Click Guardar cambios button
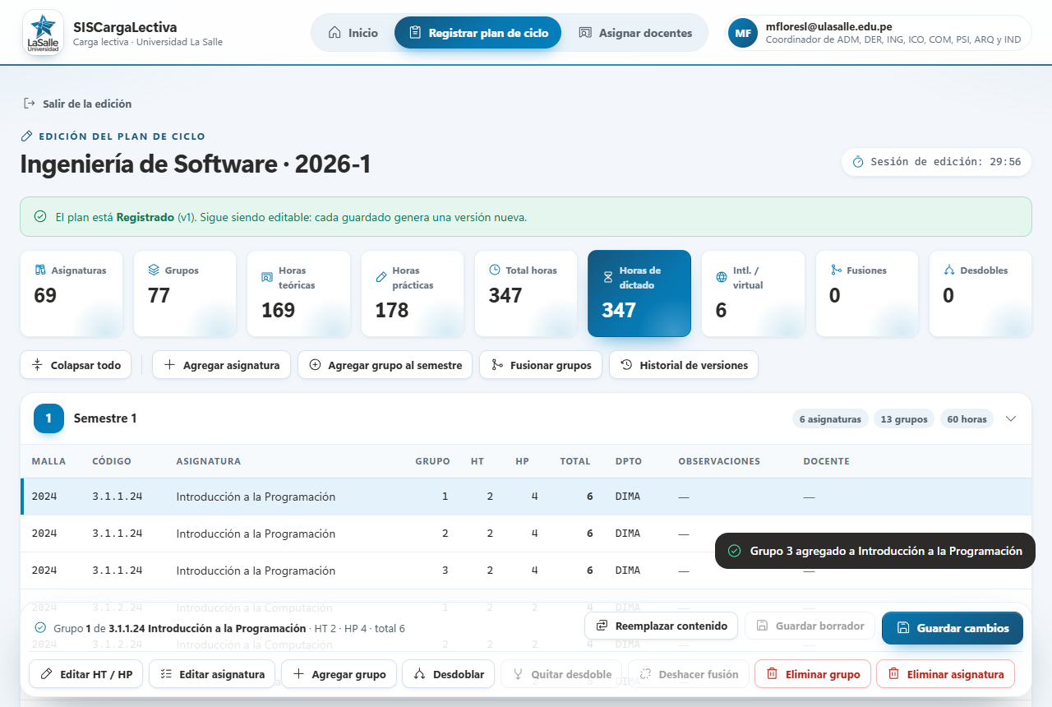Viewport: 1052px width, 707px height. point(953,628)
